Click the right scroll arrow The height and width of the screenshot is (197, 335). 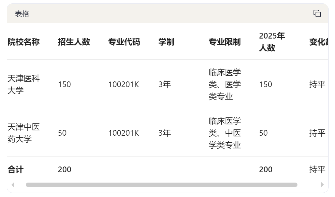(x=322, y=185)
